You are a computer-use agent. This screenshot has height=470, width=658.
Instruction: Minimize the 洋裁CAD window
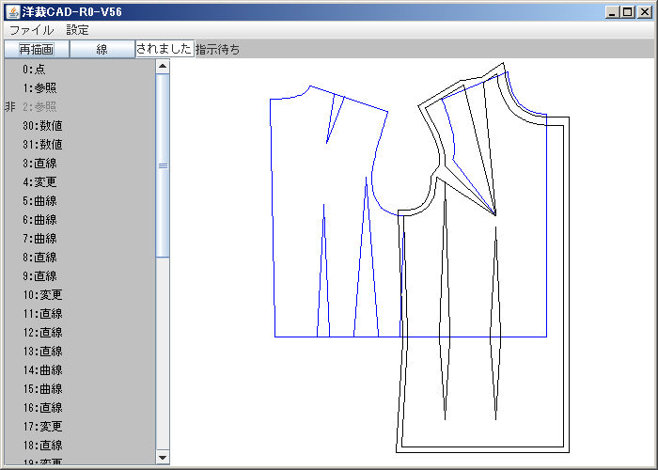click(x=613, y=12)
